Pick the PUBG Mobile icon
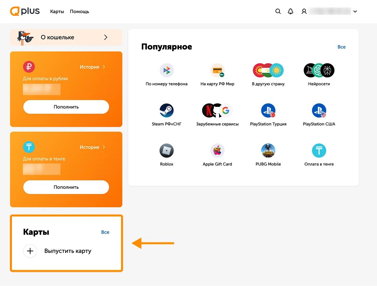Image resolution: width=377 pixels, height=286 pixels. click(x=268, y=151)
